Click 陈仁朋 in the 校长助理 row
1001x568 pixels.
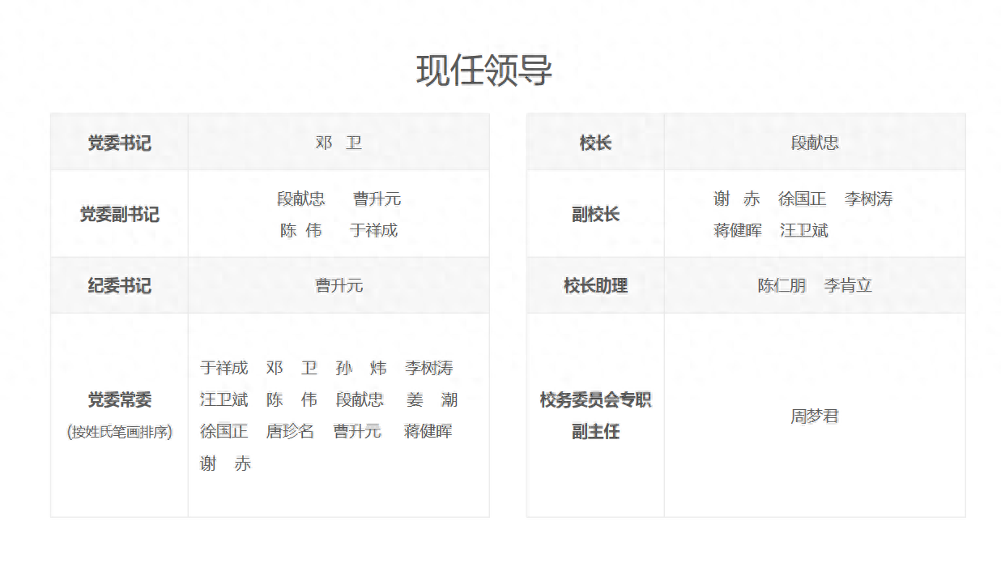(782, 285)
